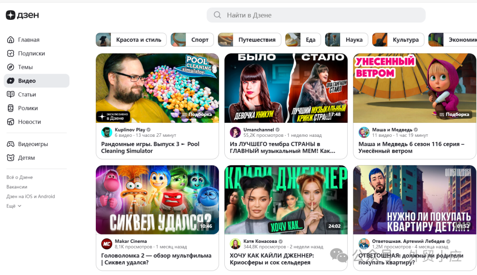Open Kuplinov Play channel avatar
The height and width of the screenshot is (275, 477).
pyautogui.click(x=106, y=132)
